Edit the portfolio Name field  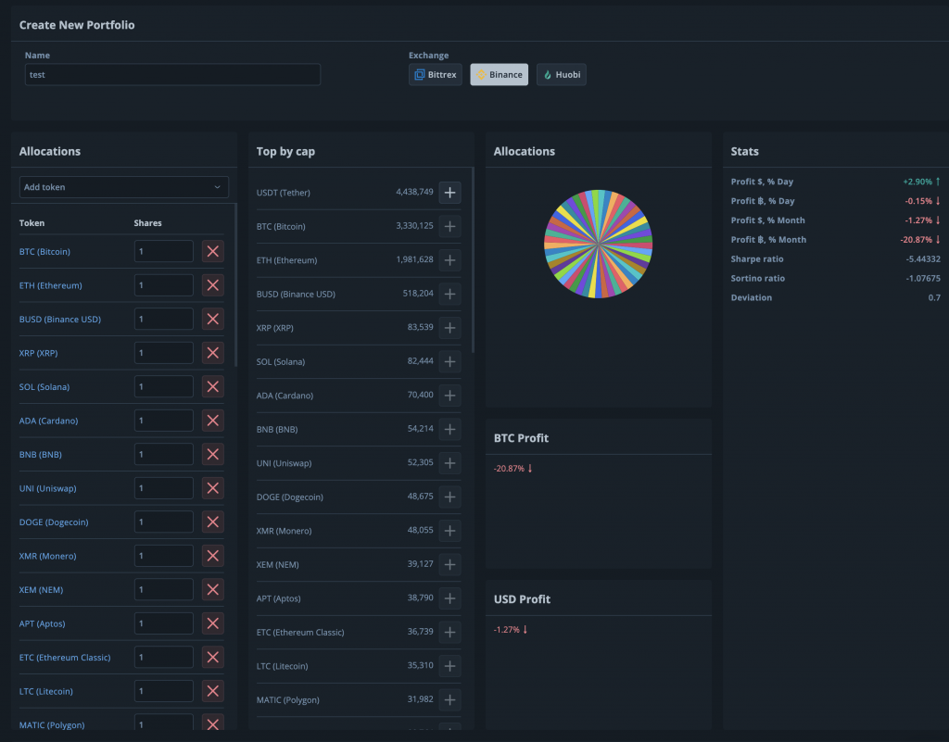[172, 74]
